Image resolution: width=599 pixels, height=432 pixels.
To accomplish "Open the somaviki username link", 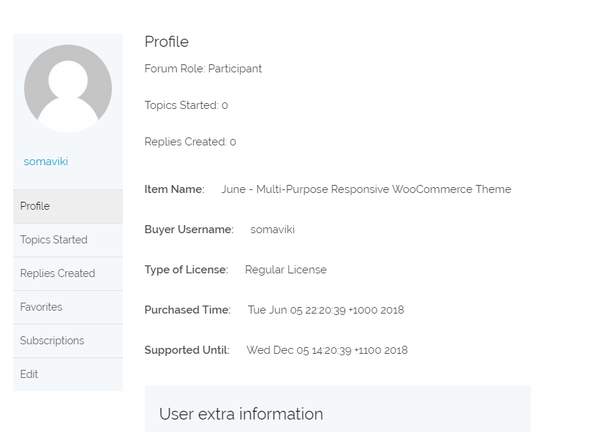I will click(46, 162).
